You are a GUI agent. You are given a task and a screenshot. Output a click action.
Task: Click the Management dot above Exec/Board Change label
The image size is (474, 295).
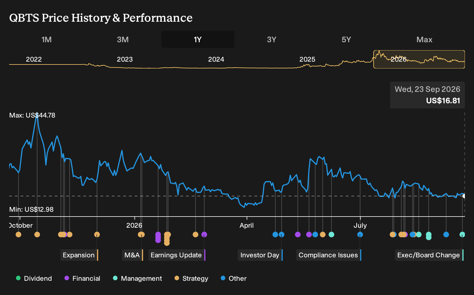pyautogui.click(x=462, y=235)
